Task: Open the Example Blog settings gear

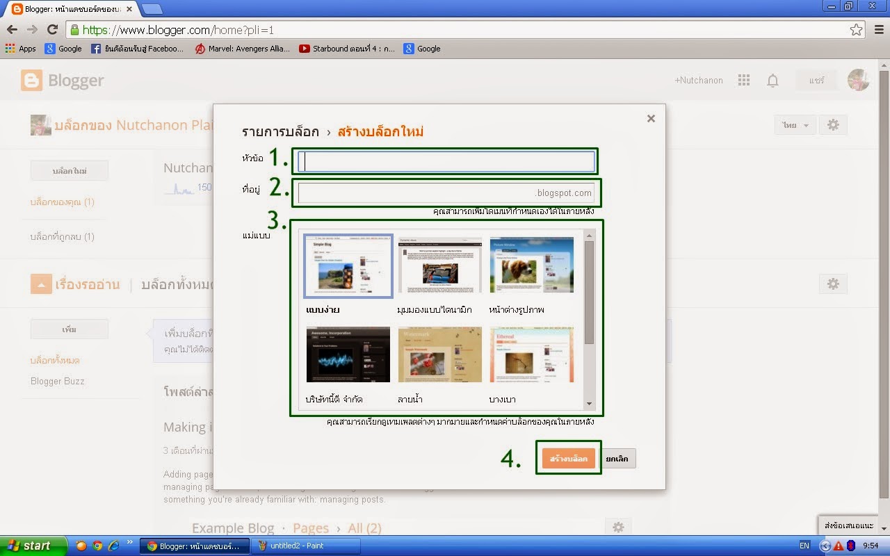Action: [x=618, y=528]
